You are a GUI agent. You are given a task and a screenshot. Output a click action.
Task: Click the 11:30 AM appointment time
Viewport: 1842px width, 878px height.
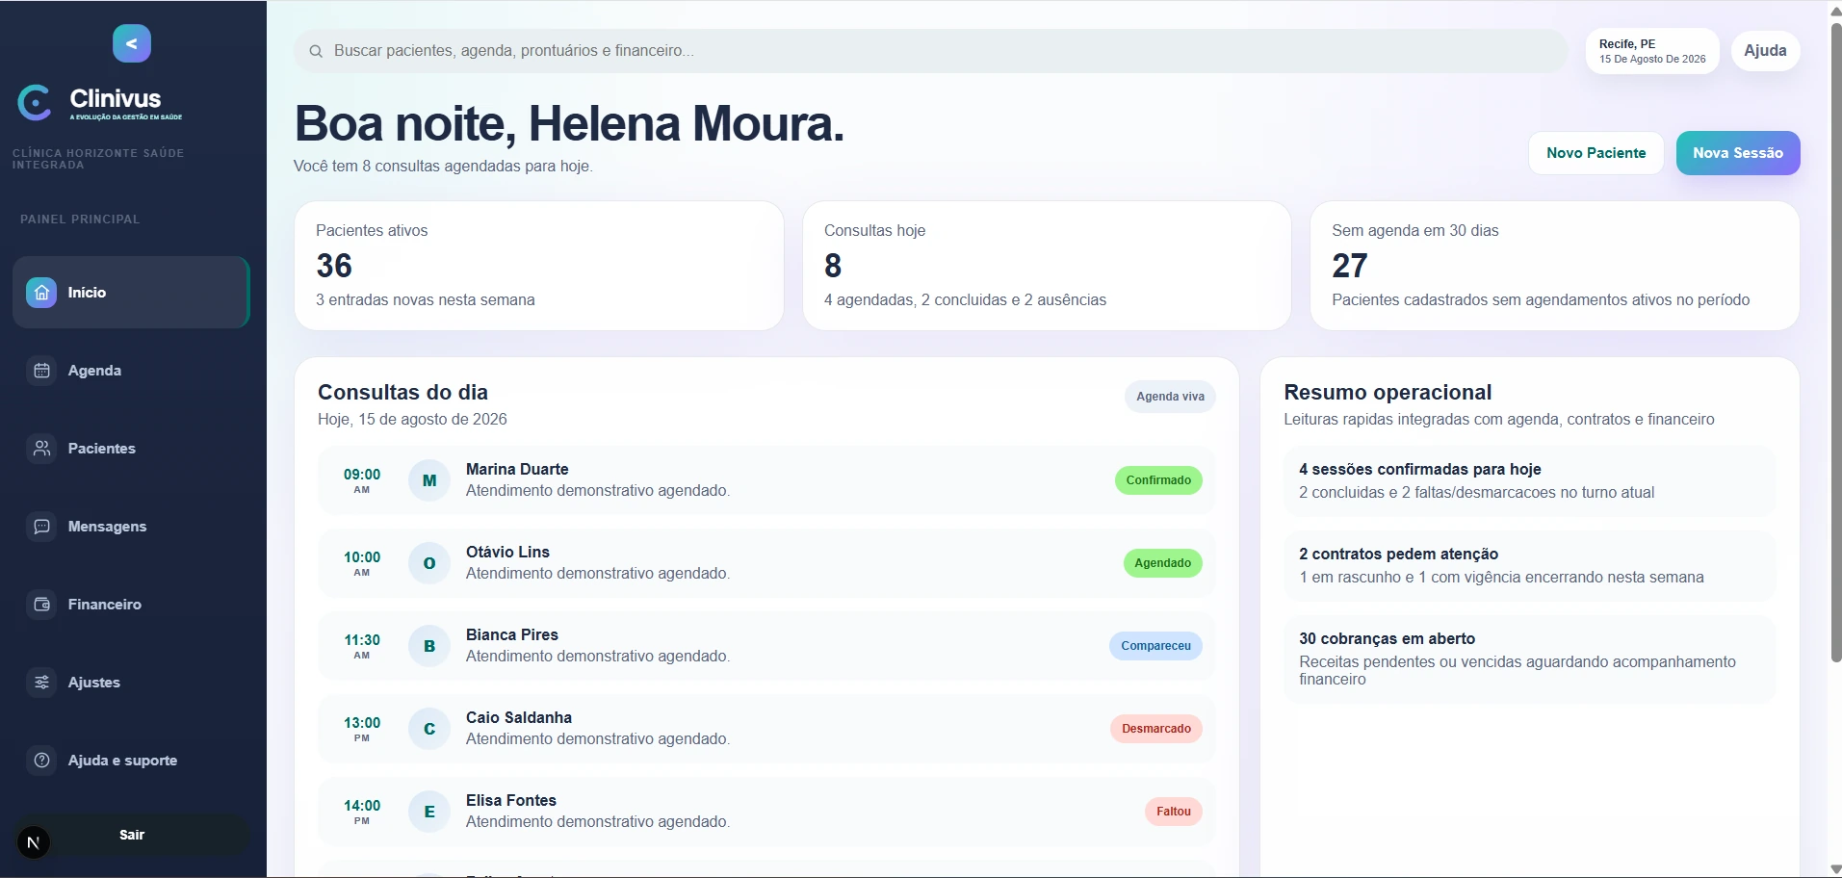click(362, 646)
